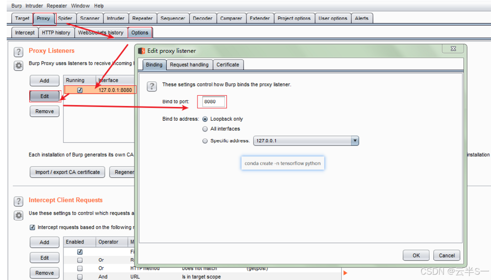491x280 pixels.
Task: Switch to User options tab
Action: tap(333, 18)
